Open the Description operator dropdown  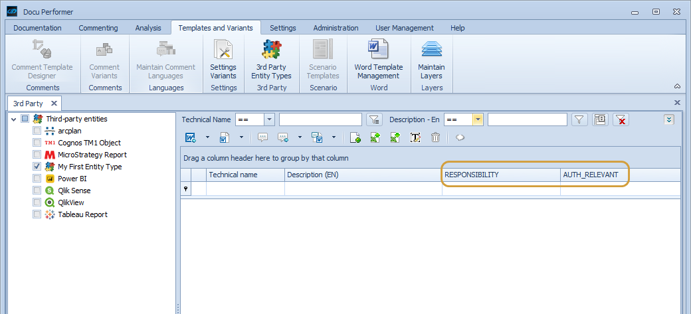click(478, 119)
